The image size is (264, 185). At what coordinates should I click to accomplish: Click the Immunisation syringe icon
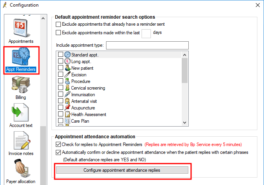point(67,94)
